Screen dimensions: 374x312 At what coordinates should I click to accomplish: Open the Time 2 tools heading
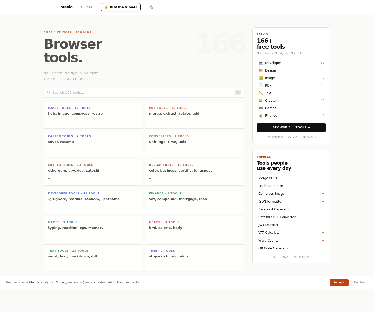(162, 251)
